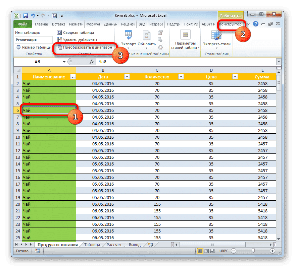Viewport: 295px width, 268px height.
Task: Switch to Page Layout view in status bar
Action: coord(207,251)
